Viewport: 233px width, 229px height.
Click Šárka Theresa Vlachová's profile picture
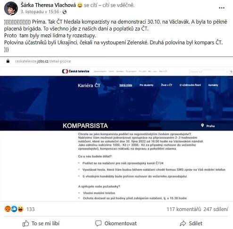(11, 8)
